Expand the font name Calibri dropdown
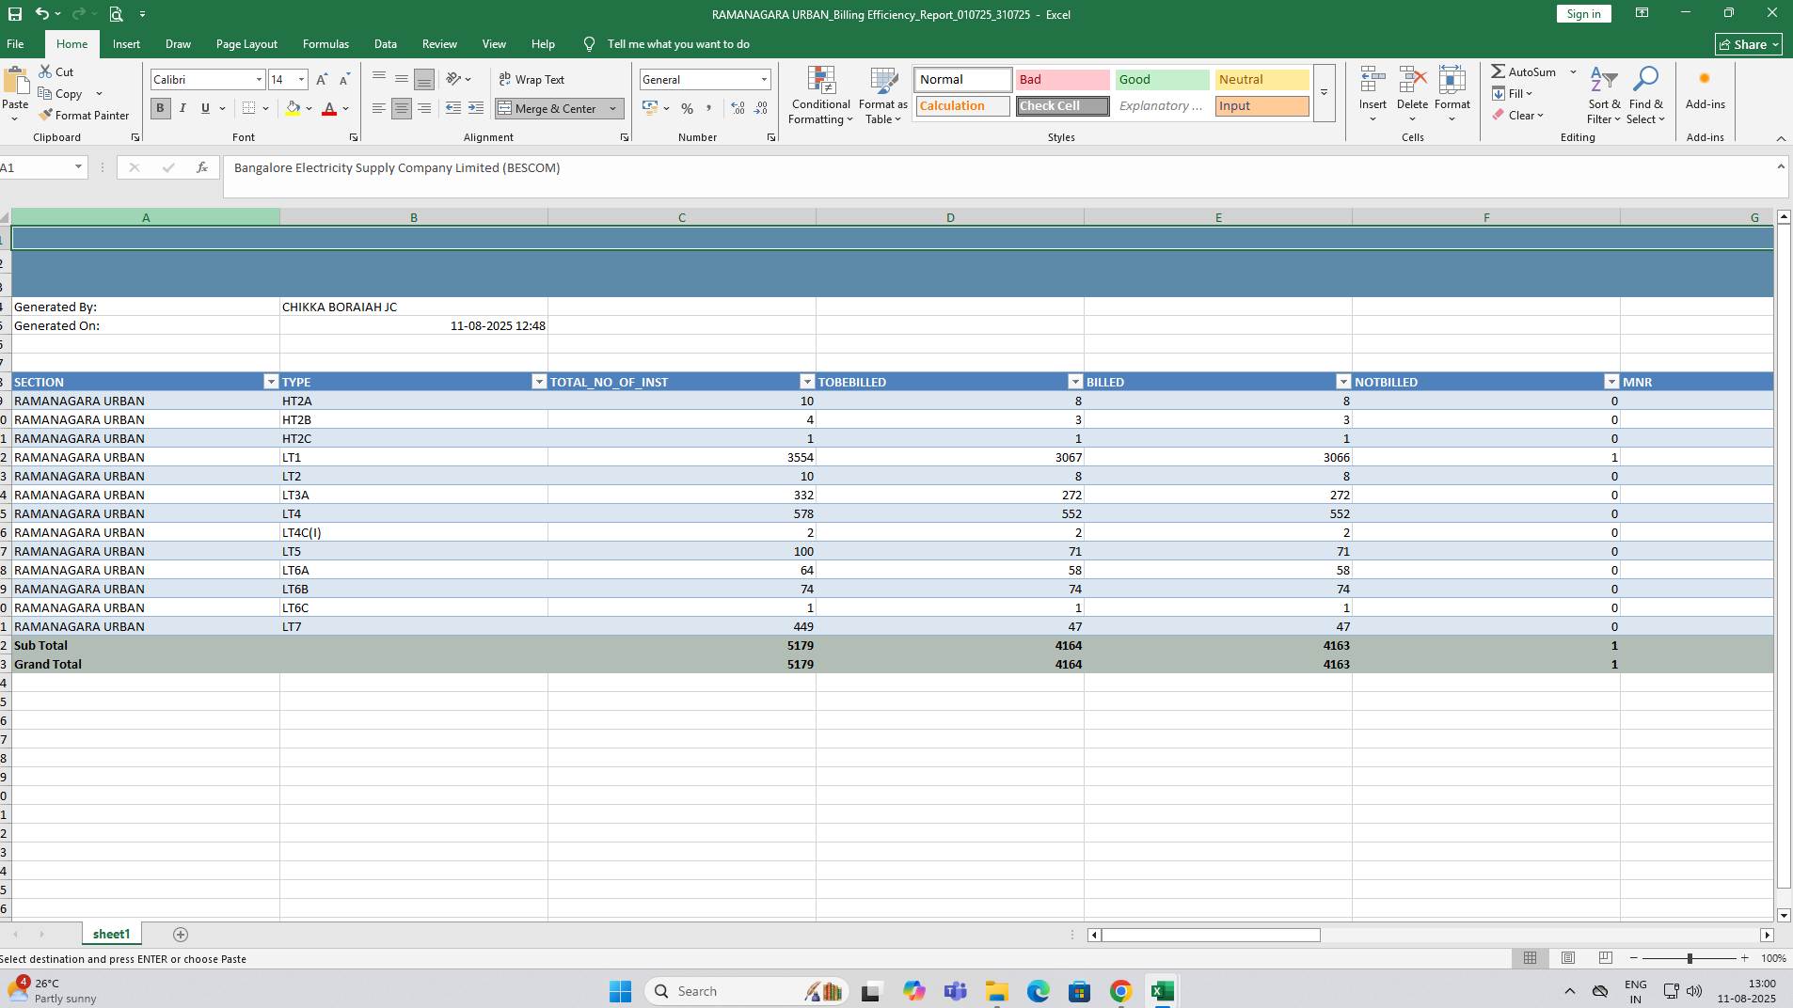Viewport: 1793px width, 1008px height. coord(259,80)
